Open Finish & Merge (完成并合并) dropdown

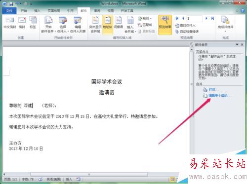tap(225, 24)
